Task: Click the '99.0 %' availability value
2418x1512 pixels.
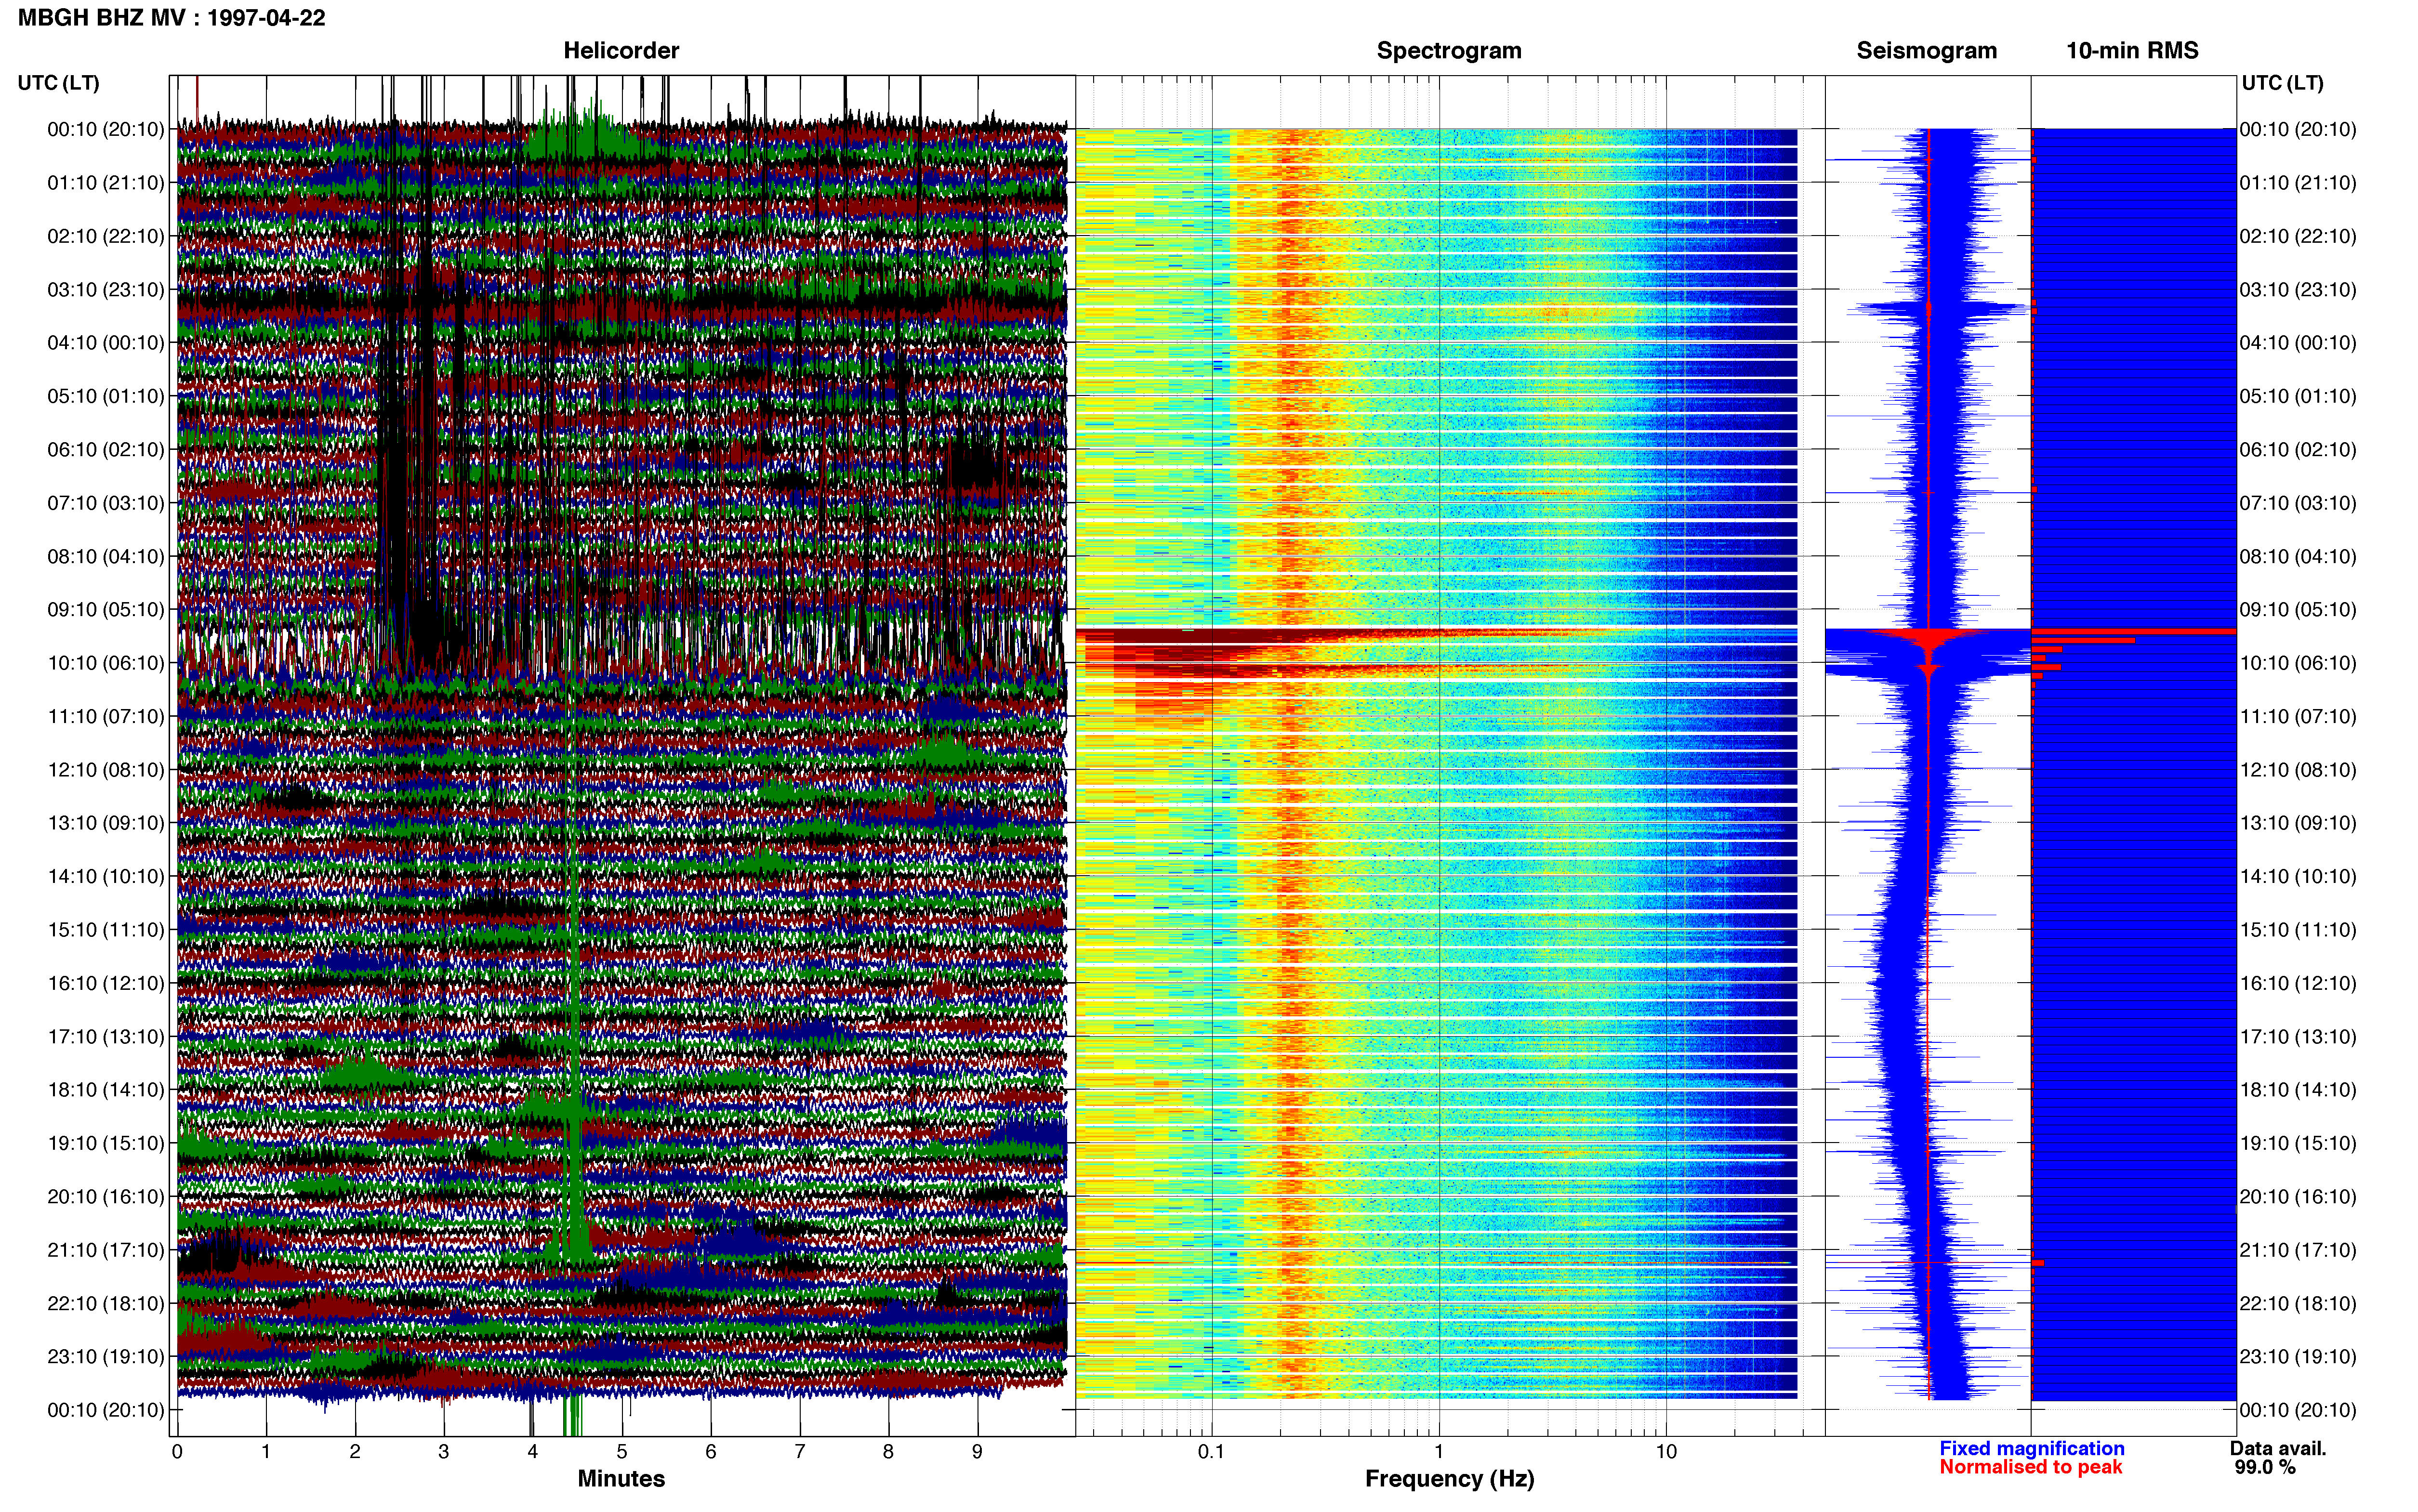Action: pyautogui.click(x=2265, y=1468)
